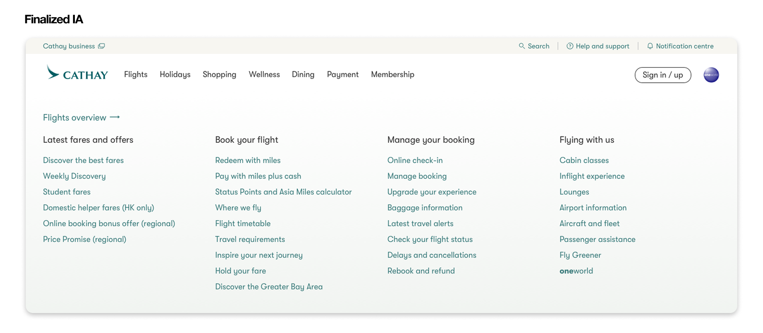The image size is (763, 333).
Task: Open Cabin classes link
Action: pos(584,160)
